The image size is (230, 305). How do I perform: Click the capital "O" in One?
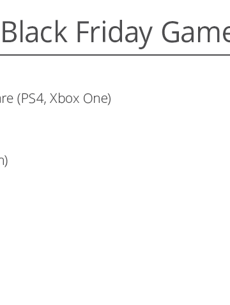[x=88, y=98]
